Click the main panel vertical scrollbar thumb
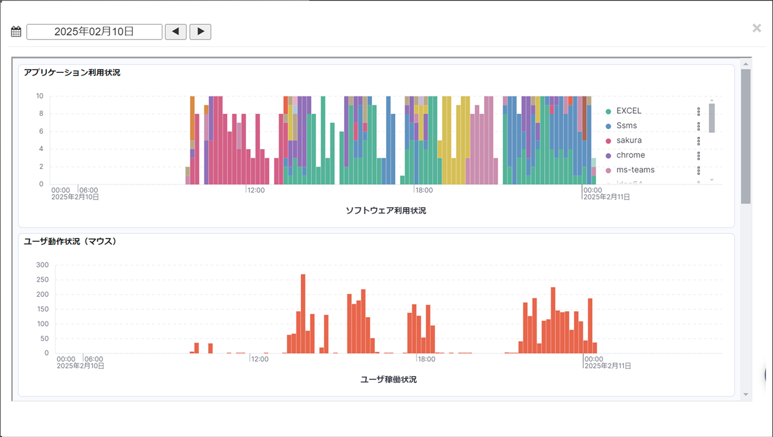Screen dimensions: 773x437 745,136
